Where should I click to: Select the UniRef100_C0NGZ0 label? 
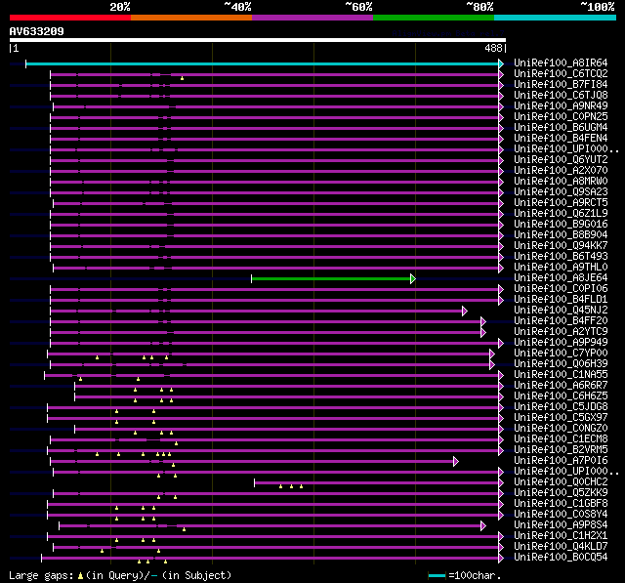click(561, 429)
